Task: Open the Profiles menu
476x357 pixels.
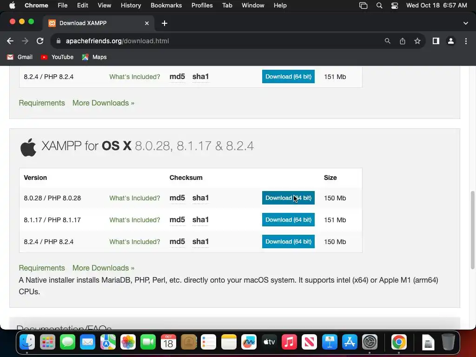Action: coord(202,6)
